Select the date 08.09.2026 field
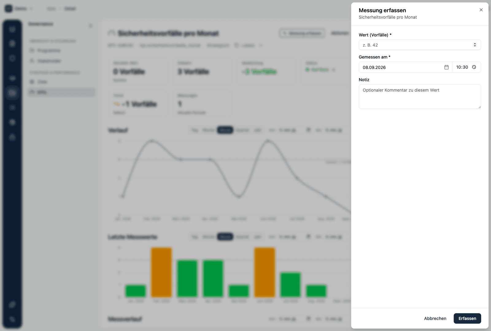 (x=405, y=67)
